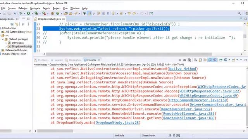Click the Pin Editor icon
The height and width of the screenshot is (139, 248).
[x=151, y=14]
